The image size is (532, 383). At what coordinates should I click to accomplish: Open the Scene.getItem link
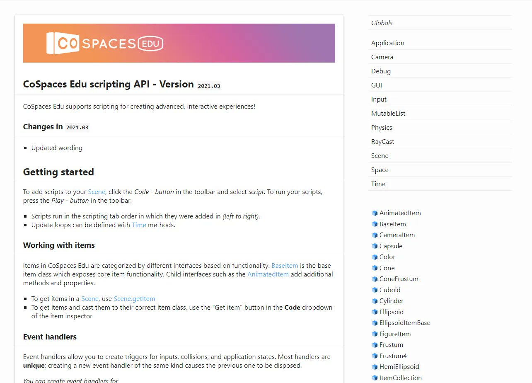(x=135, y=298)
